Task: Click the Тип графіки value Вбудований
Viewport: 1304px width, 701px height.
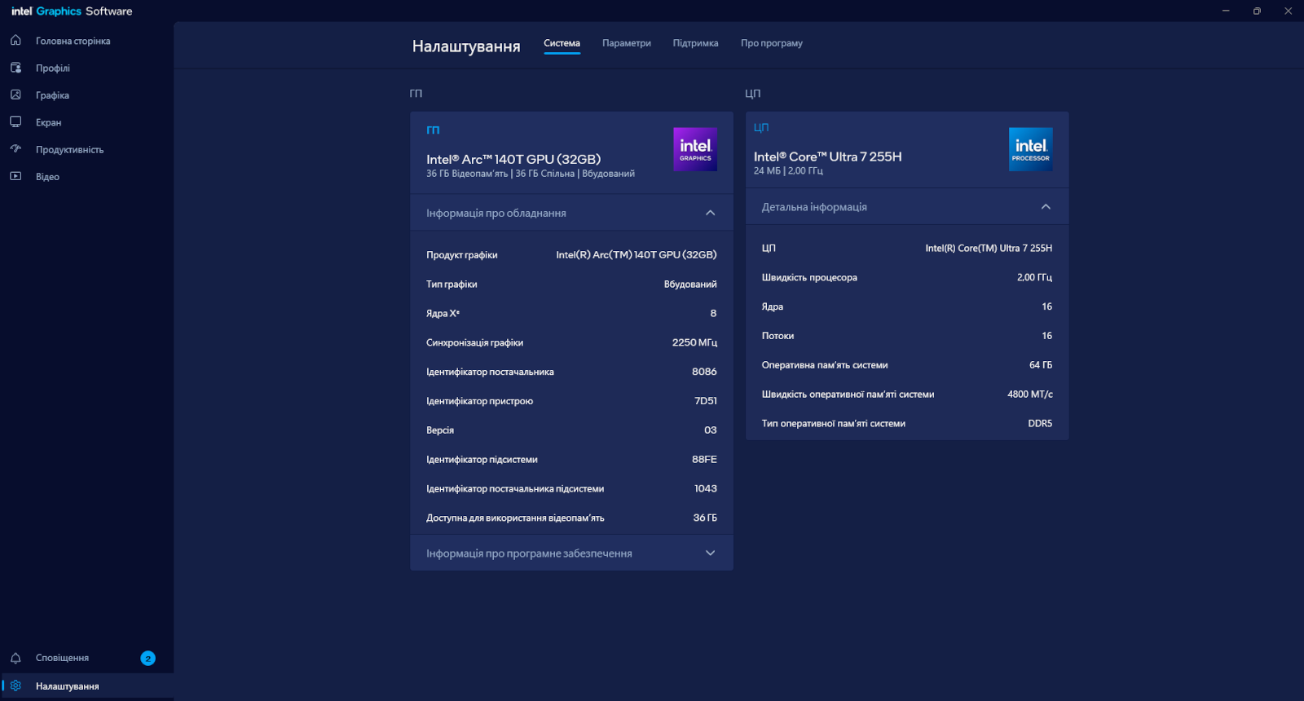Action: pos(690,284)
